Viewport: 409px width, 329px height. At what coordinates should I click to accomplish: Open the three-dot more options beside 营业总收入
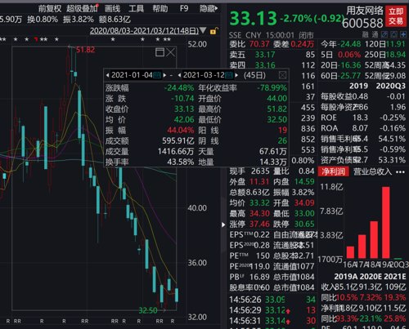[400, 172]
